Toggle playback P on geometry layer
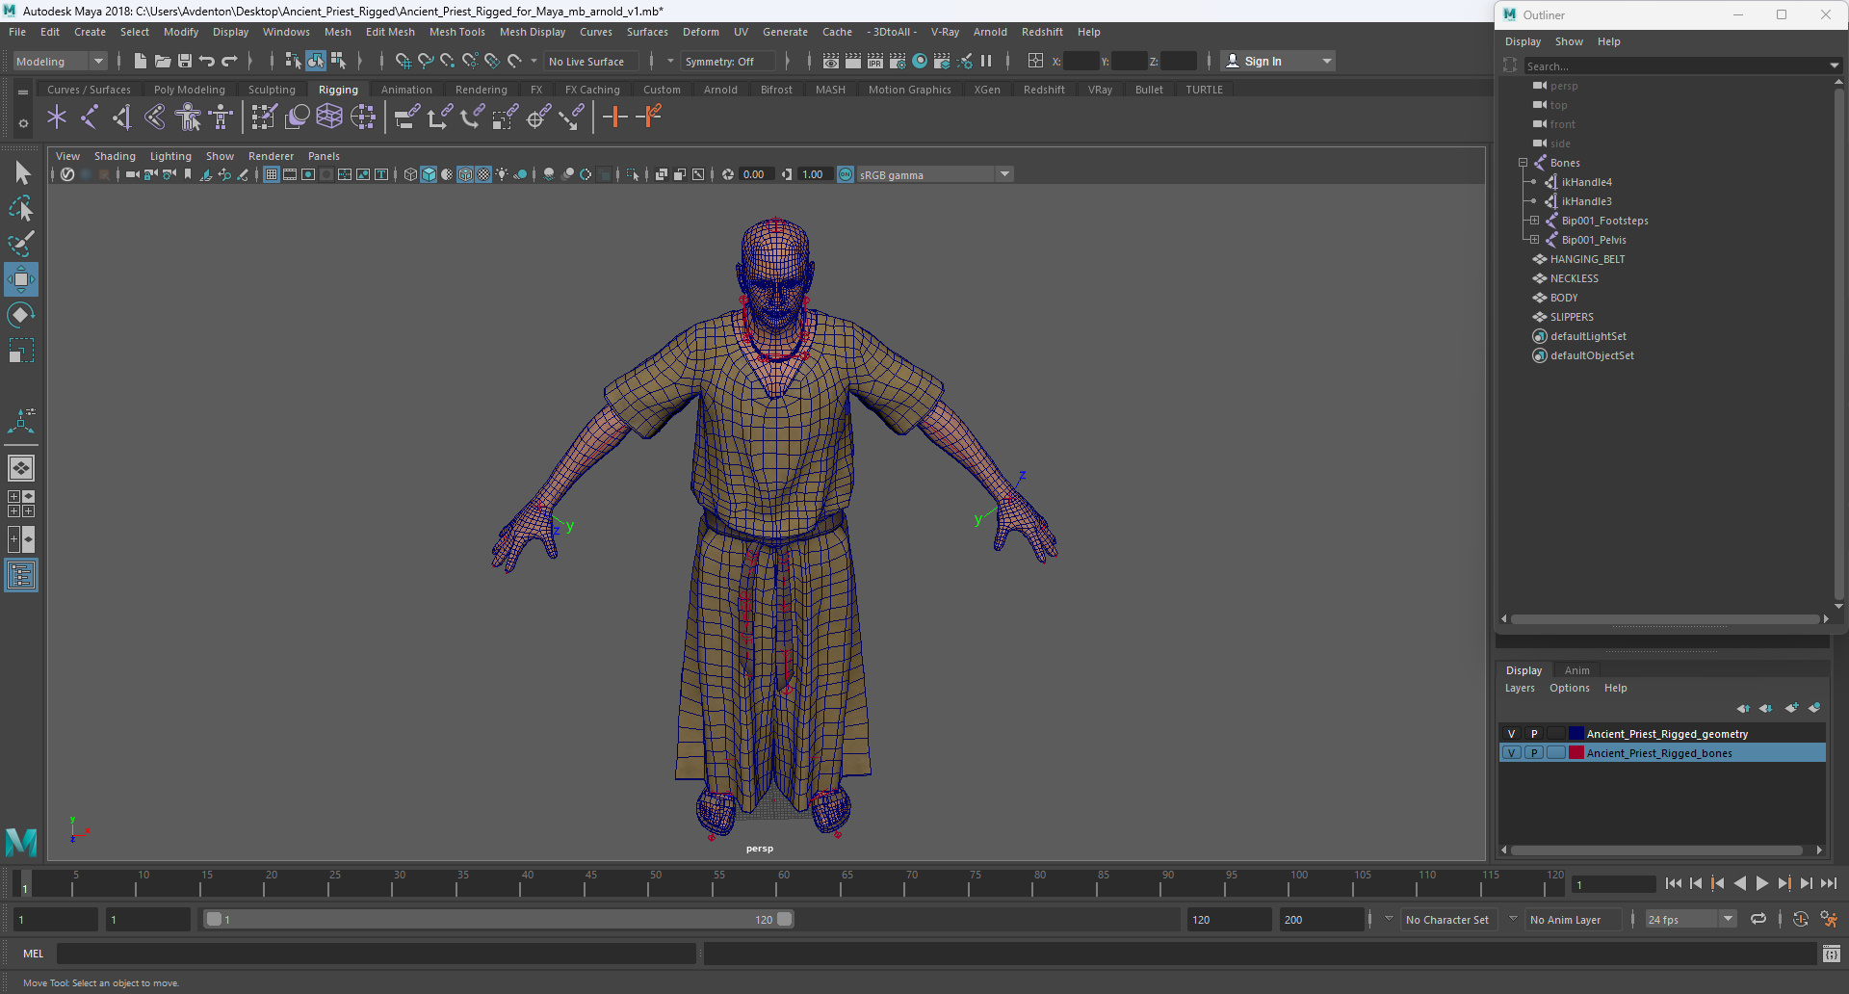1849x994 pixels. coord(1534,734)
